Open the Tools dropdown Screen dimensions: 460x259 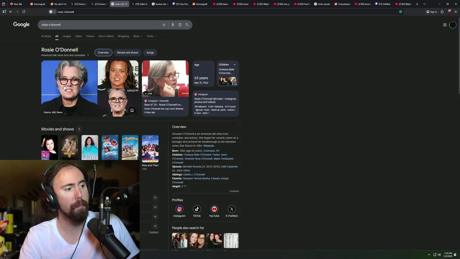[x=151, y=36]
